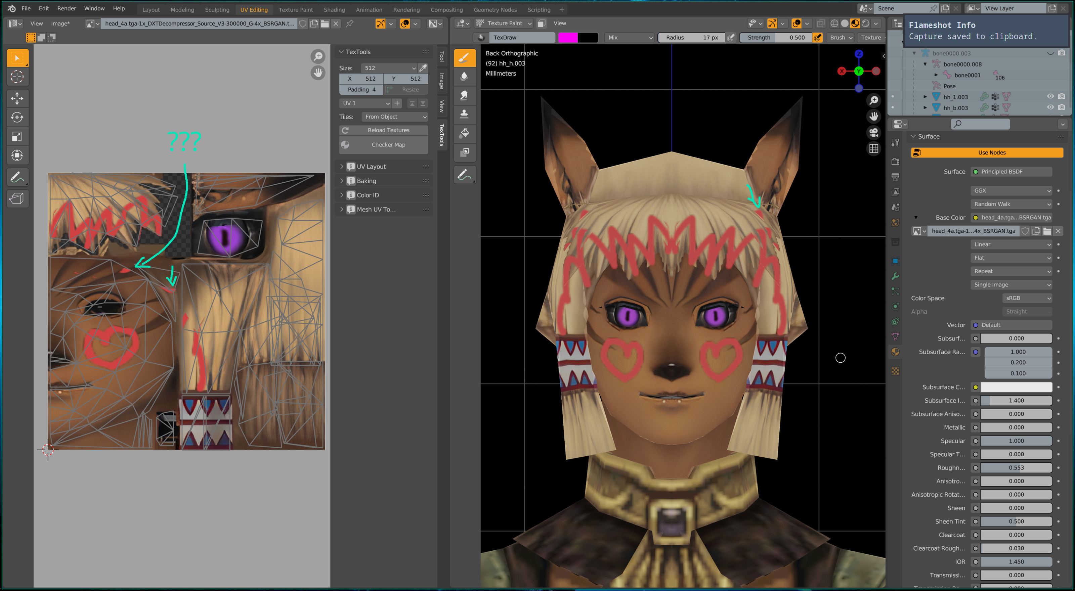The height and width of the screenshot is (591, 1075).
Task: Click Base Color image texture link
Action: click(x=1011, y=217)
